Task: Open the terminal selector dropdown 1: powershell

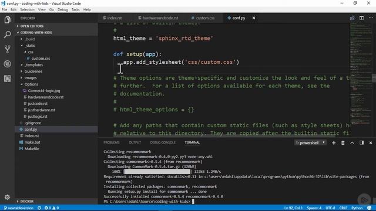Action: click(310, 143)
